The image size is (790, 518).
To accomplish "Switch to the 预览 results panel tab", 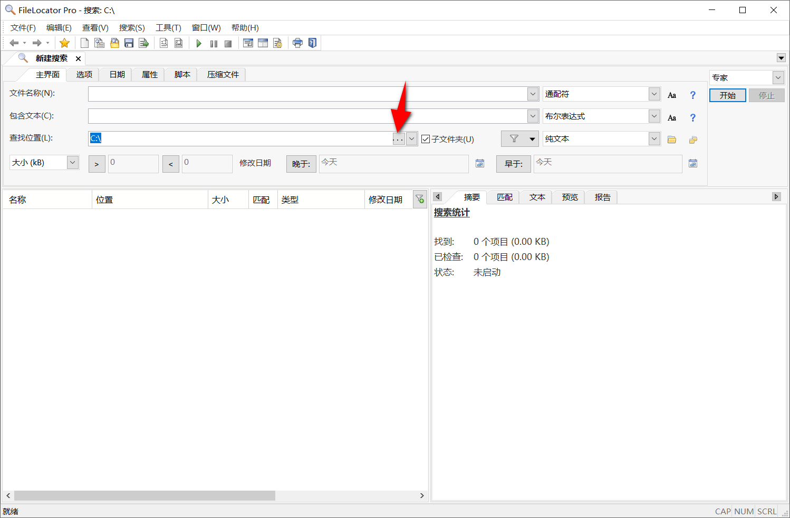I will pyautogui.click(x=569, y=197).
